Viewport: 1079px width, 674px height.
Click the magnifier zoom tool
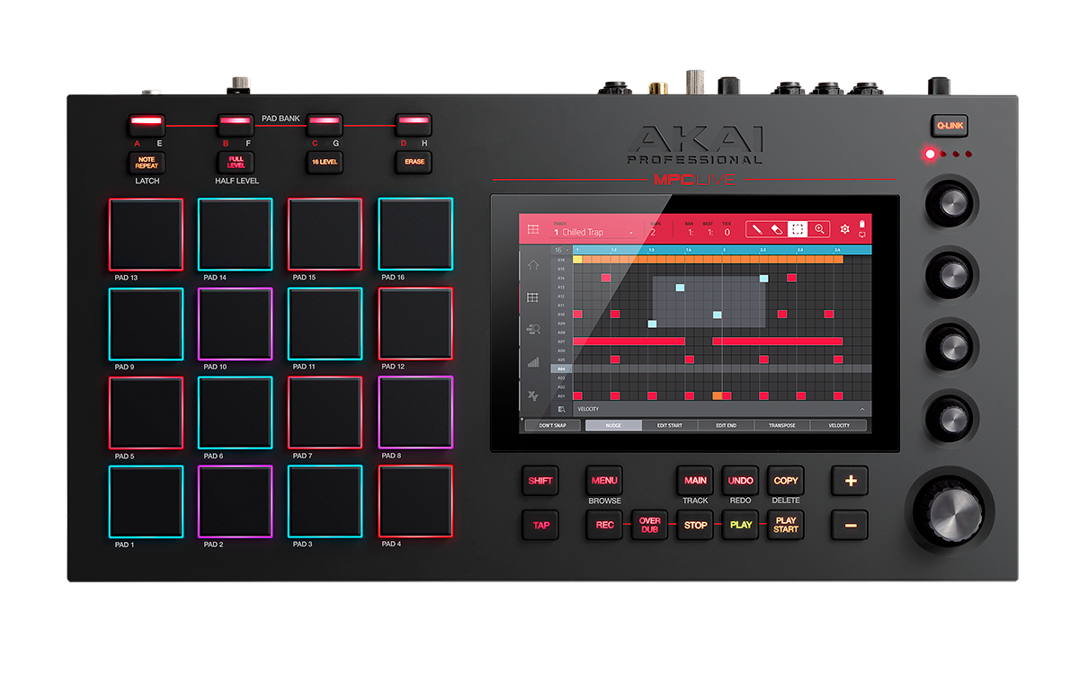pyautogui.click(x=819, y=230)
